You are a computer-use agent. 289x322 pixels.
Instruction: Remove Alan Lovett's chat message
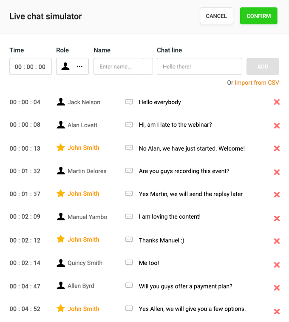[277, 126]
